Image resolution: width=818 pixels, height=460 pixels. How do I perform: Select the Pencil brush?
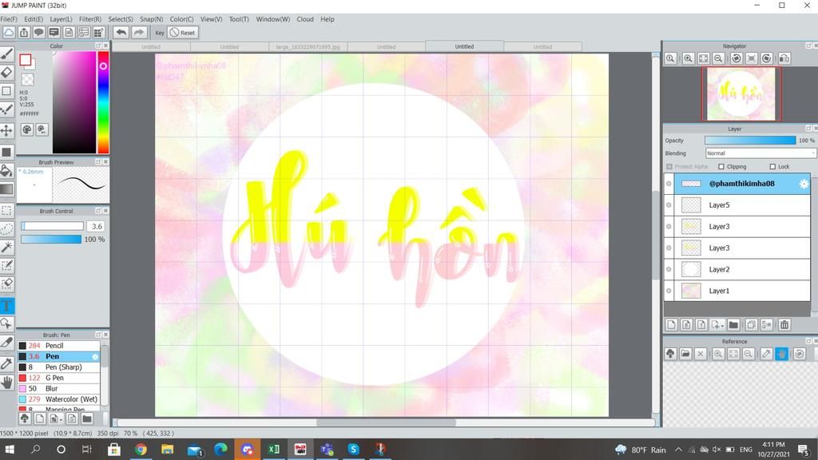tap(58, 345)
